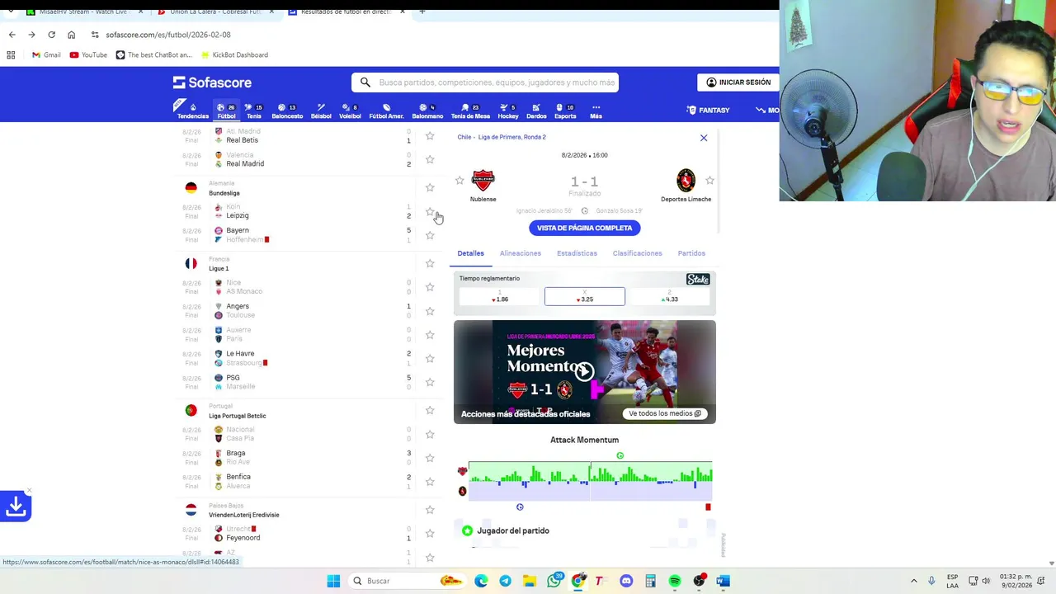The height and width of the screenshot is (594, 1056).
Task: Select the Dardos sport icon
Action: [536, 111]
